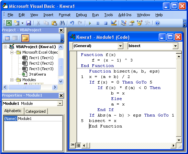Open the Tools menu

pyautogui.click(x=109, y=15)
